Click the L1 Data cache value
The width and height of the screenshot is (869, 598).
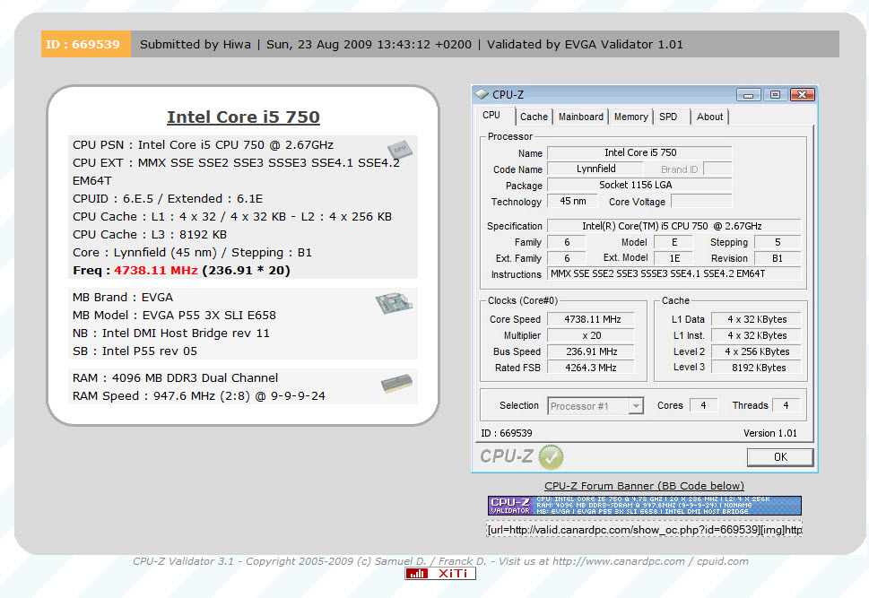(x=757, y=319)
